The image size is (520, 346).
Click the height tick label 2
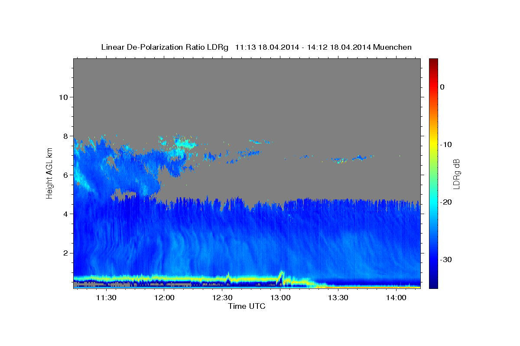(65, 253)
